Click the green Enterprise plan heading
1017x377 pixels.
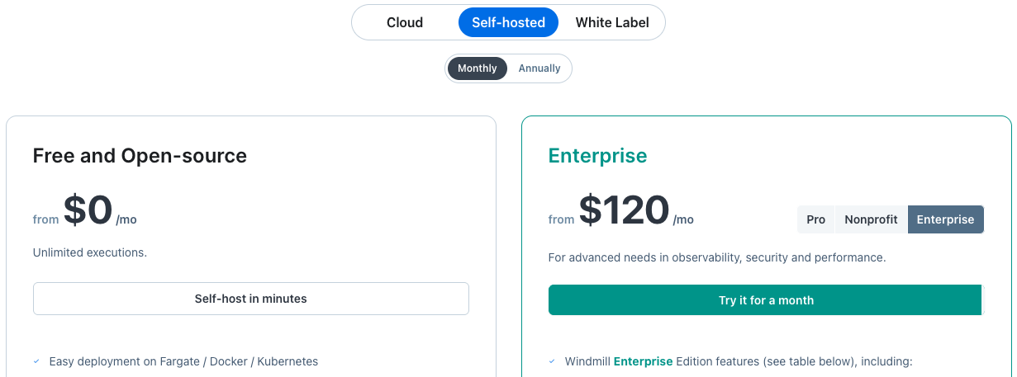pos(597,155)
